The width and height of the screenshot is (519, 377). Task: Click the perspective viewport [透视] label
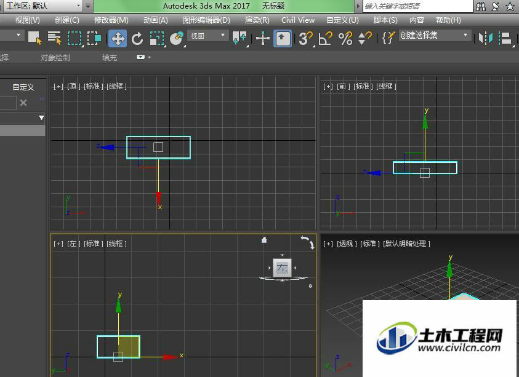(347, 244)
